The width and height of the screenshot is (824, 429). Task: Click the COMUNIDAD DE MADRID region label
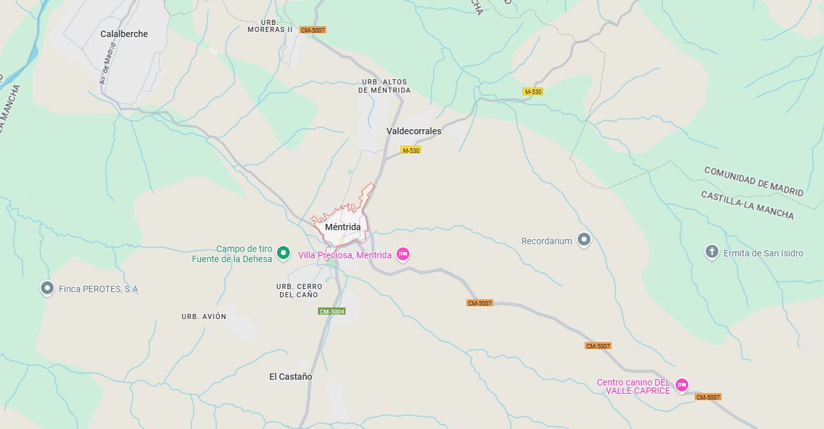coord(754,181)
